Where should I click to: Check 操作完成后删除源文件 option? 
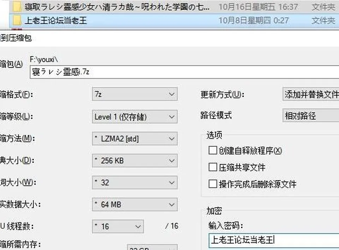tap(213, 184)
